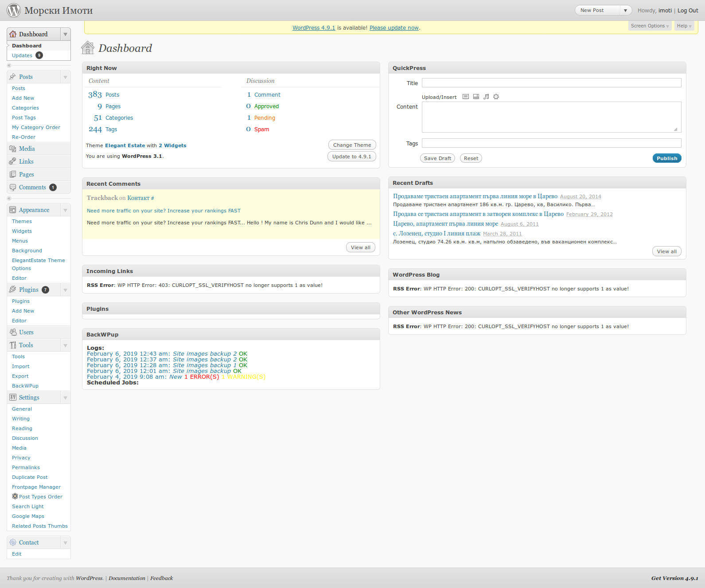
Task: Collapse the Plugins menu arrow
Action: click(66, 290)
